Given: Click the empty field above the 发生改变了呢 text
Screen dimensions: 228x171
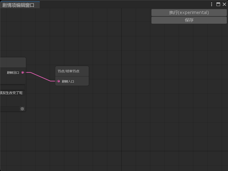Looking at the screenshot, I should [12, 87].
